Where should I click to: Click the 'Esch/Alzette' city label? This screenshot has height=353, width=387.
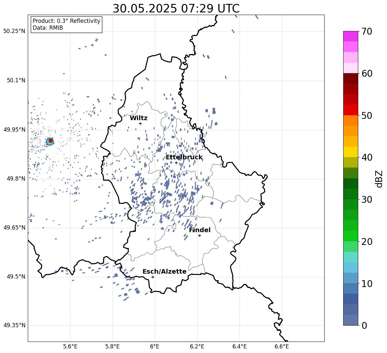pos(164,271)
